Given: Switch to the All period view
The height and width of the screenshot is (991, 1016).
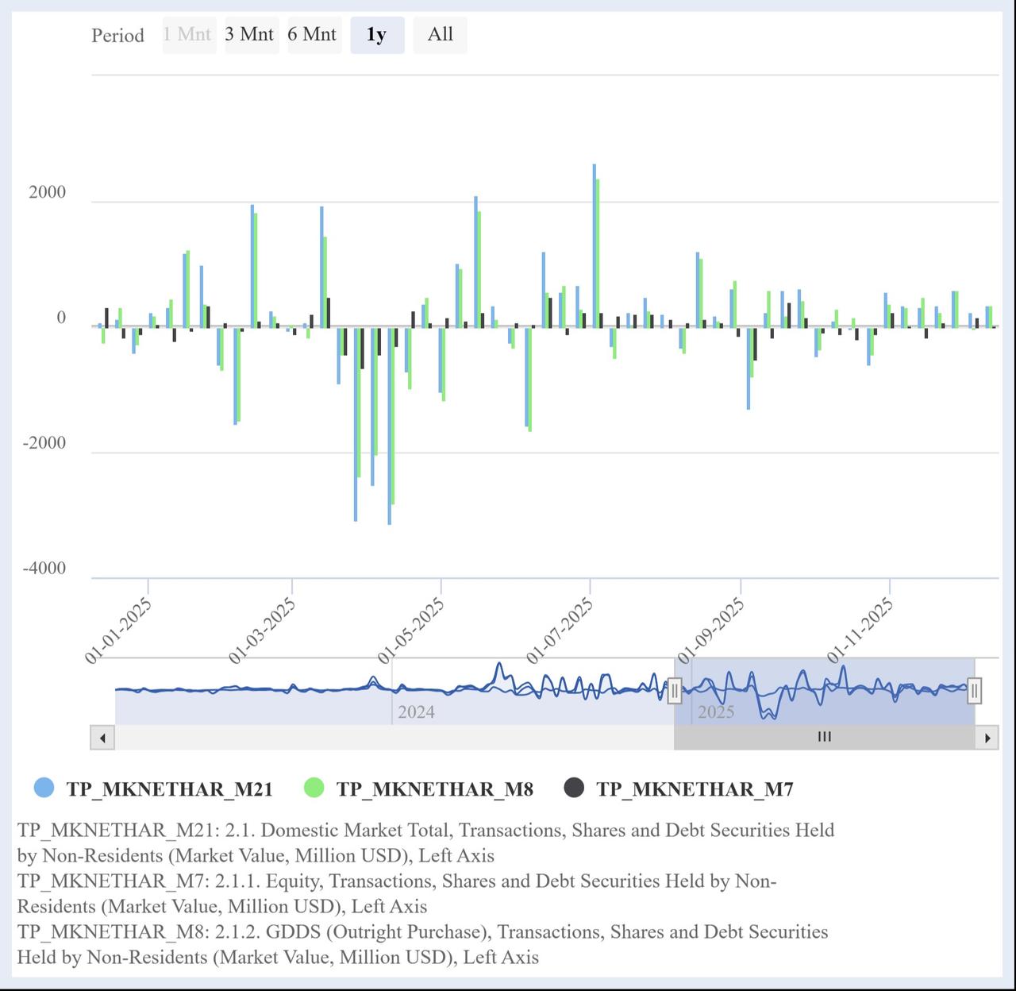Looking at the screenshot, I should pos(440,34).
